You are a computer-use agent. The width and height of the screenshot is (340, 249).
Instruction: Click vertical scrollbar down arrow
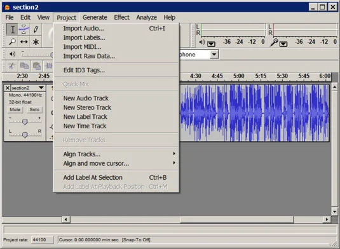(x=334, y=212)
